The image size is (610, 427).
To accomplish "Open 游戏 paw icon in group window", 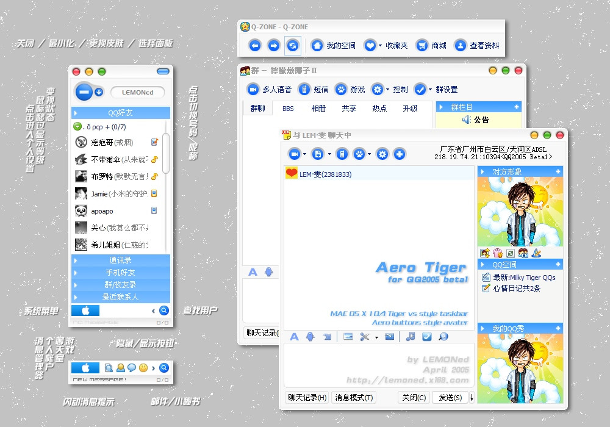I will point(341,90).
